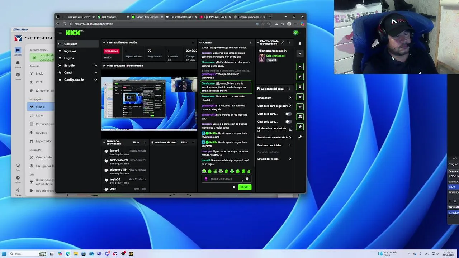Refresh the browser page

(x=64, y=24)
